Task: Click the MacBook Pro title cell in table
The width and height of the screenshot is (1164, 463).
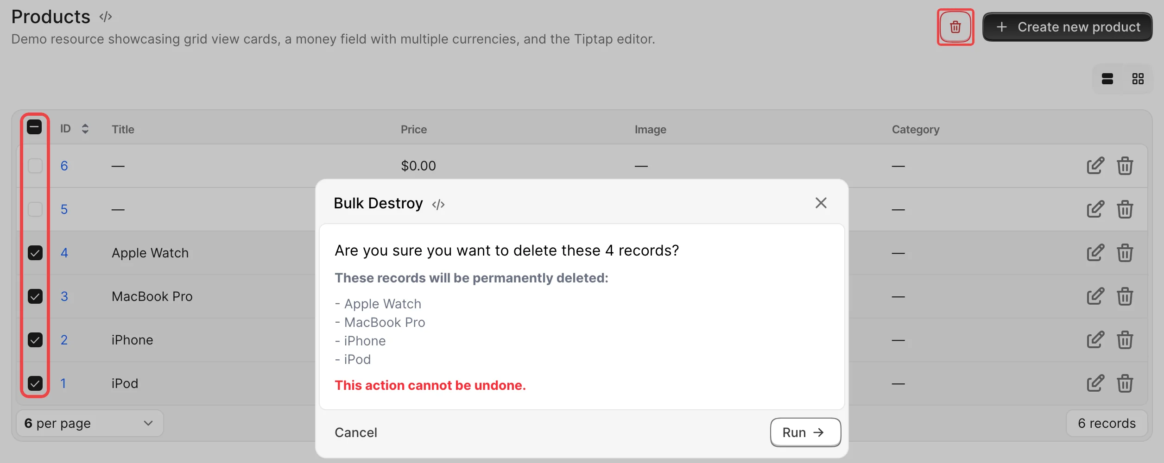Action: tap(152, 296)
